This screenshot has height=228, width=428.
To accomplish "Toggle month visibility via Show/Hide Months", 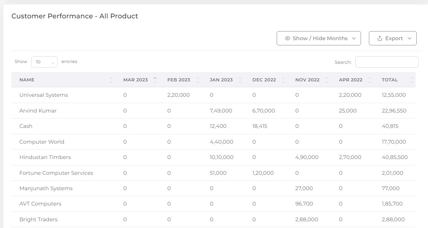I will click(x=318, y=38).
